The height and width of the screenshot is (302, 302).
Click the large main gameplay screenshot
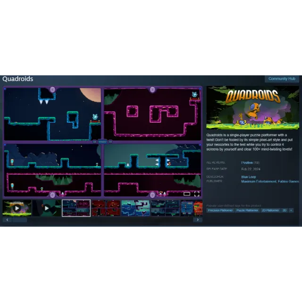(x=102, y=142)
